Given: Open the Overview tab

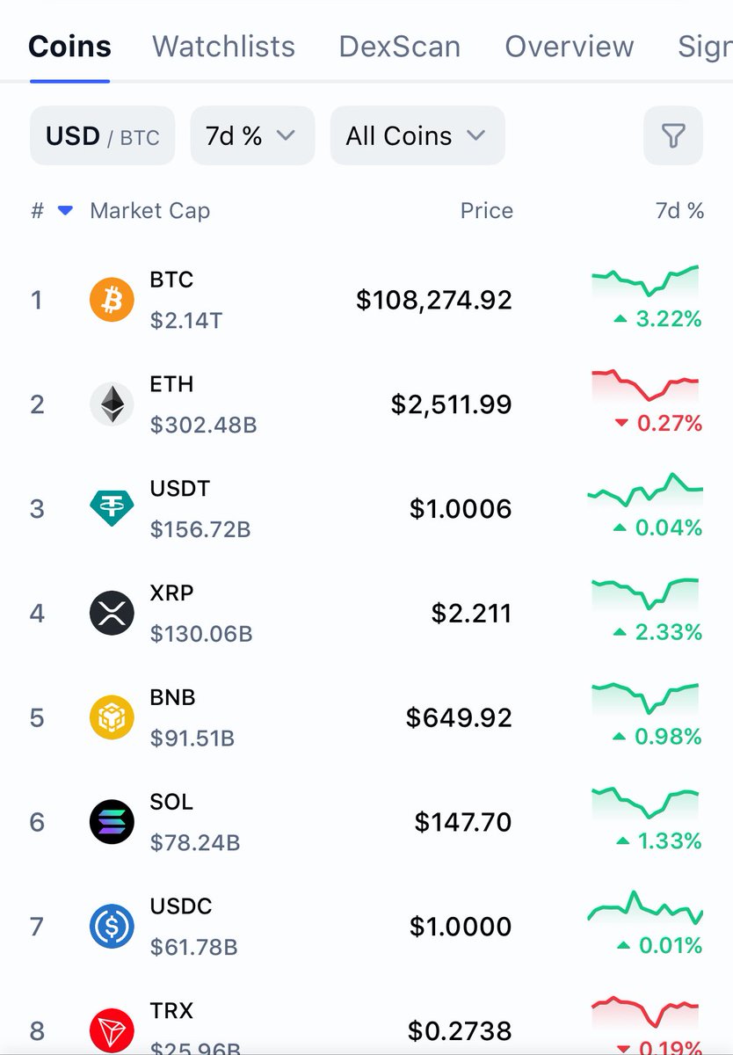Looking at the screenshot, I should point(570,46).
